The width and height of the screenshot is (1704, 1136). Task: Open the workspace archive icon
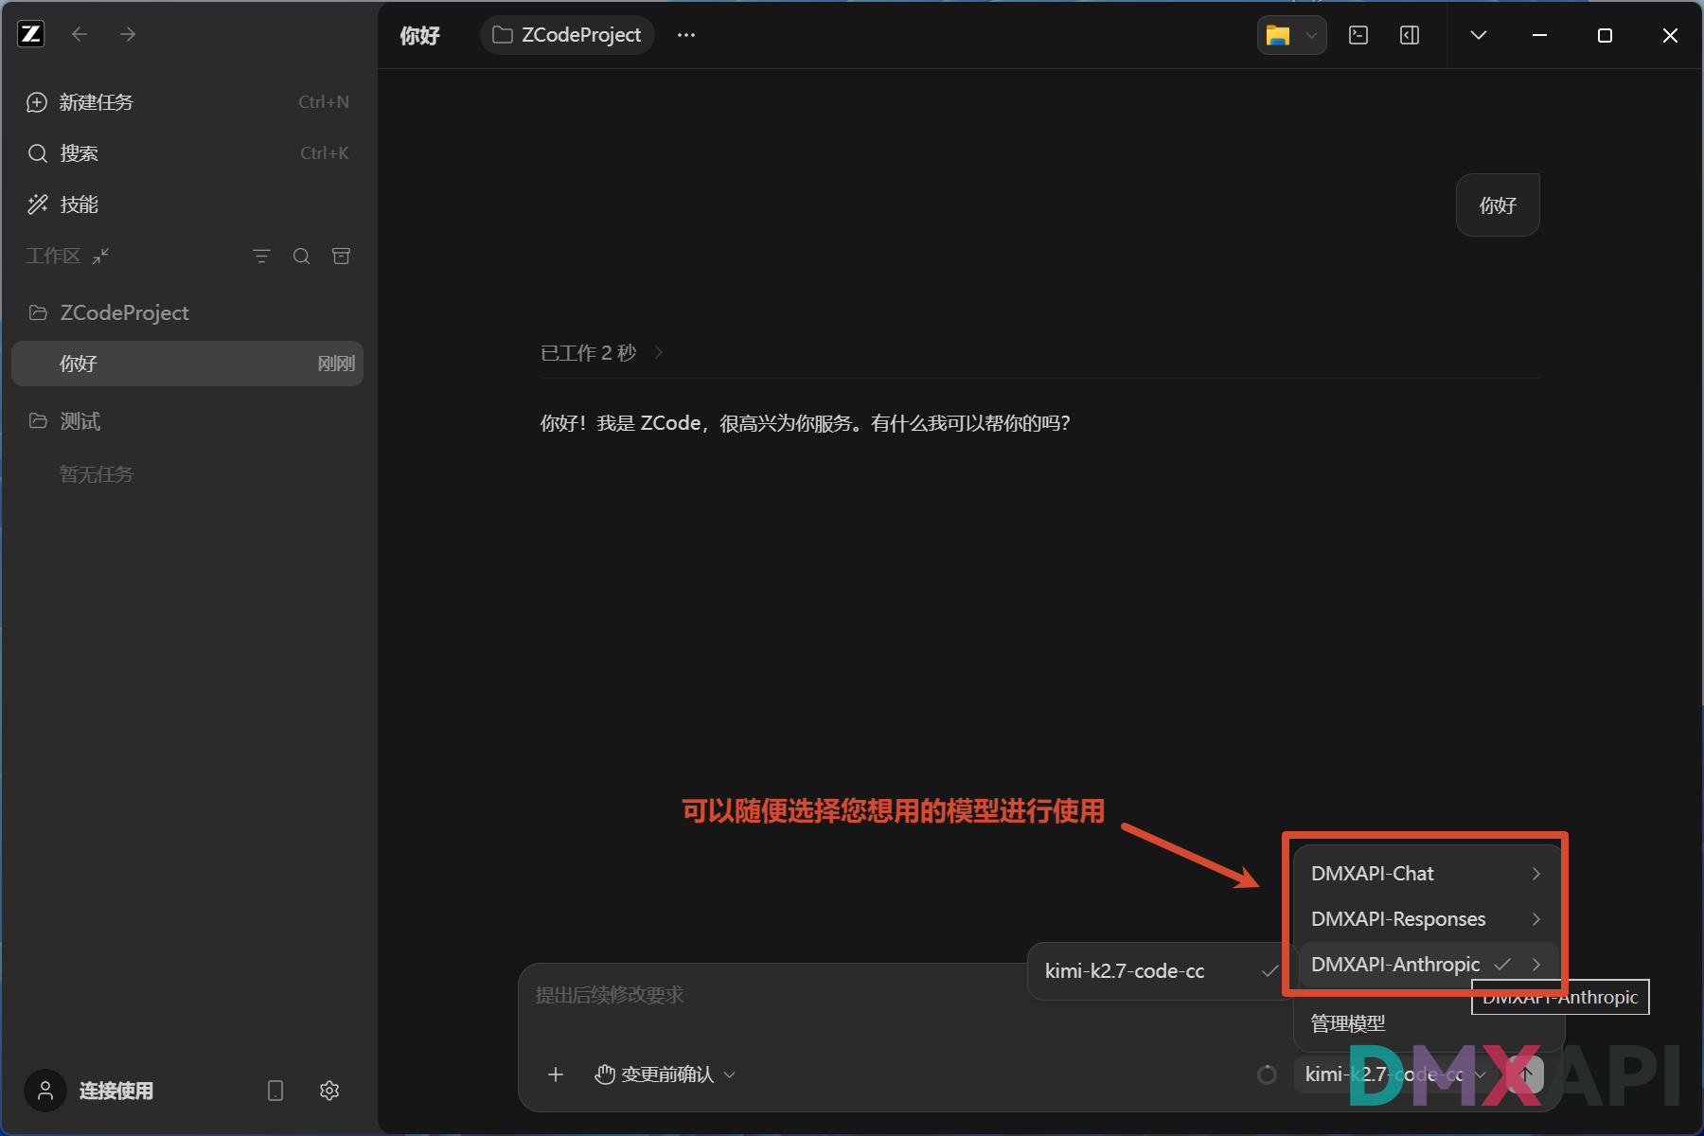342,257
